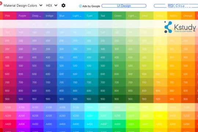
Task: Pick the Pink A200 swatch
Action: (x=10, y=116)
